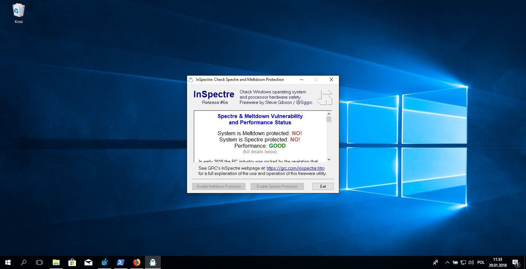The height and width of the screenshot is (269, 526).
Task: Minimize the InSpectre window
Action: point(301,80)
